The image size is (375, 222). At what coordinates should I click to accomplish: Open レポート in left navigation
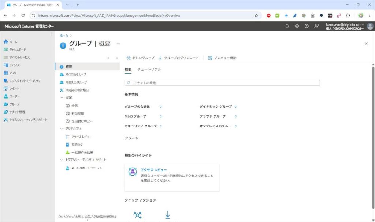[12, 88]
